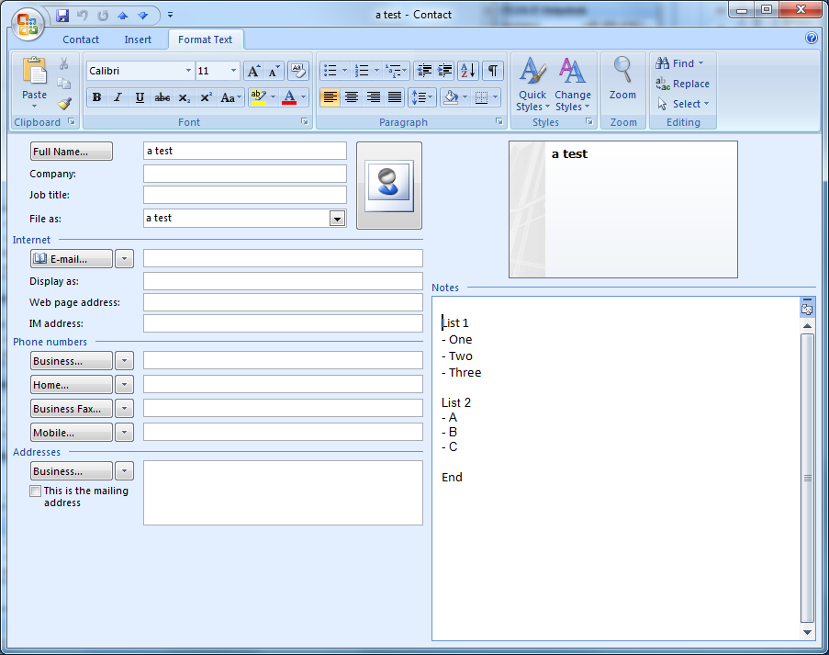Click the Zoom magnifier button

[622, 78]
